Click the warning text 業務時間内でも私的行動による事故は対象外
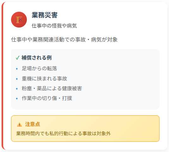 point(63,134)
